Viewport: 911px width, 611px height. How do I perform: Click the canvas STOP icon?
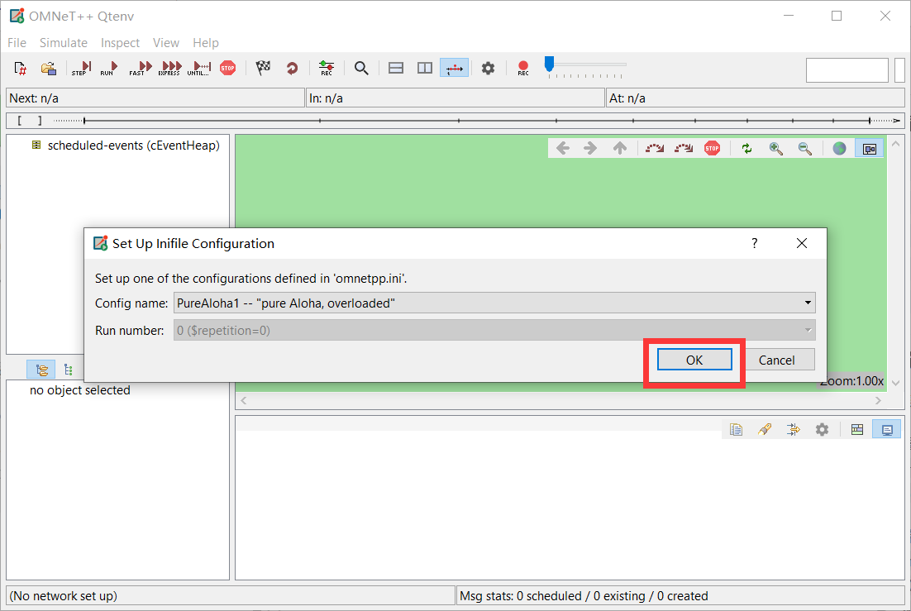[x=713, y=148]
